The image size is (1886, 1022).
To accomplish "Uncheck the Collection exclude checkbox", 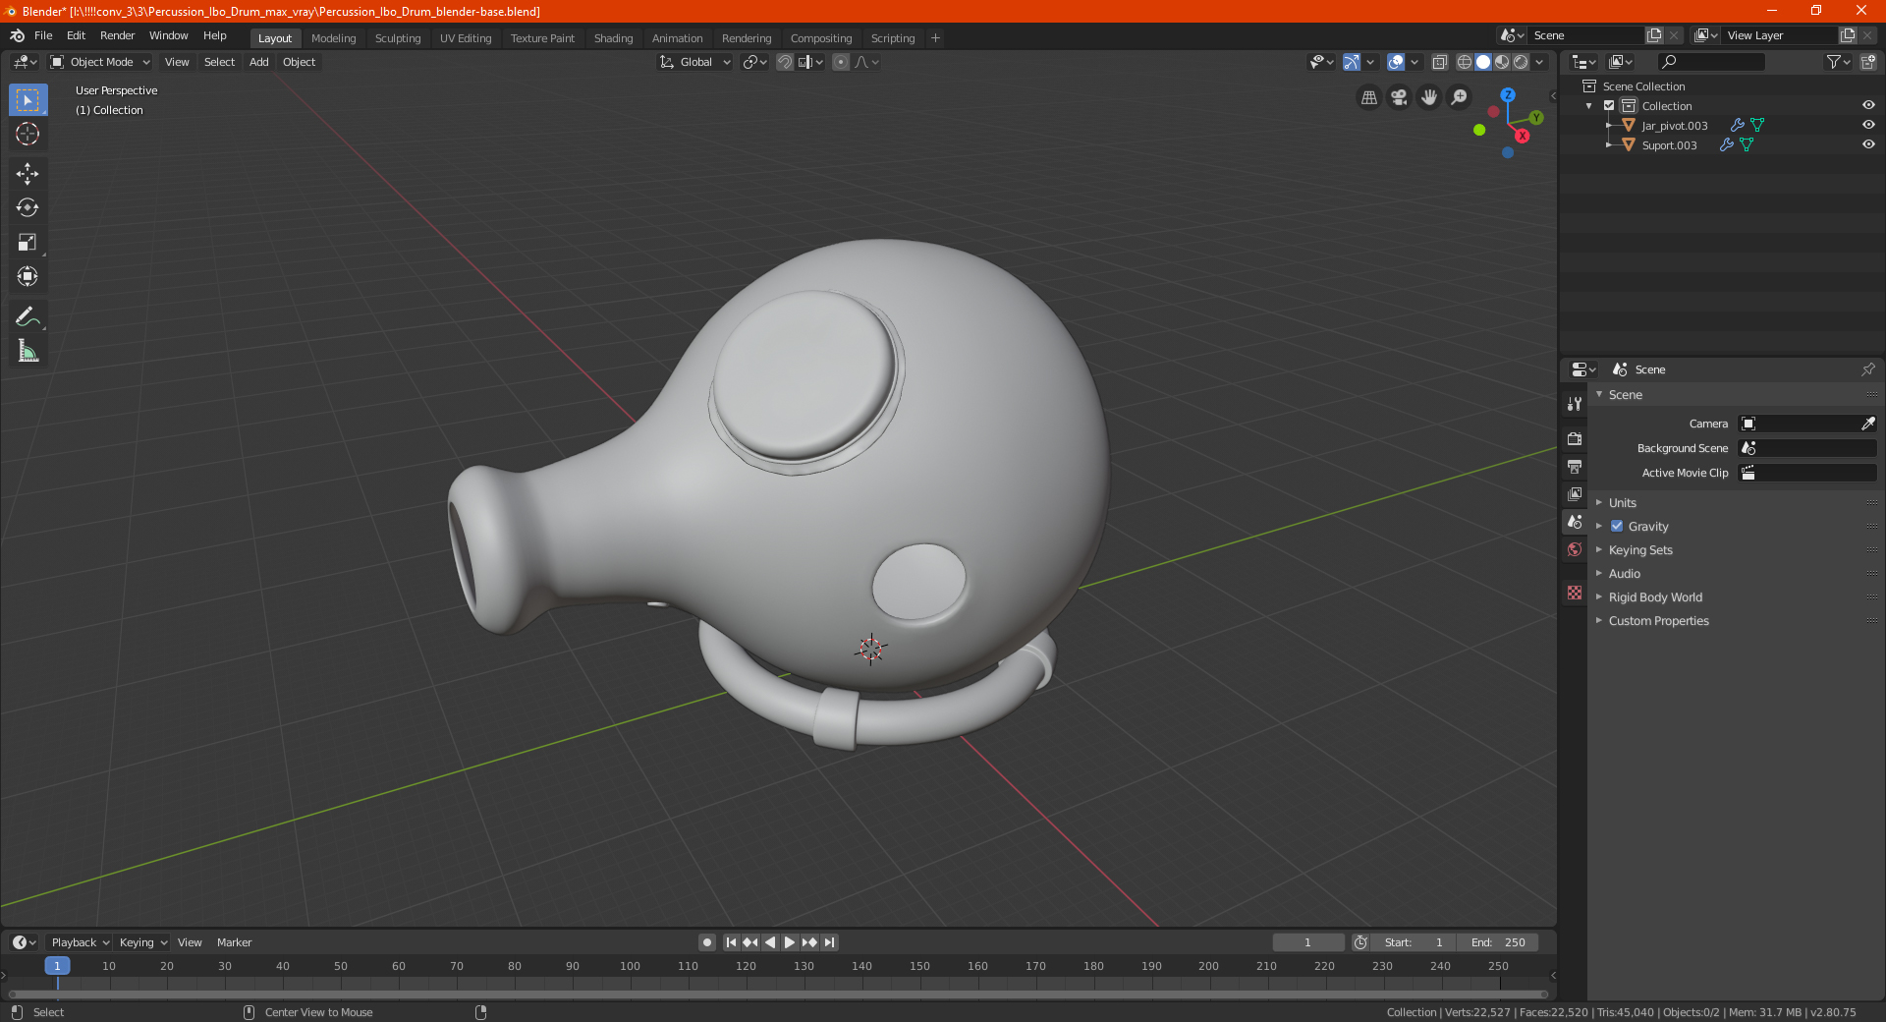I will (x=1609, y=106).
